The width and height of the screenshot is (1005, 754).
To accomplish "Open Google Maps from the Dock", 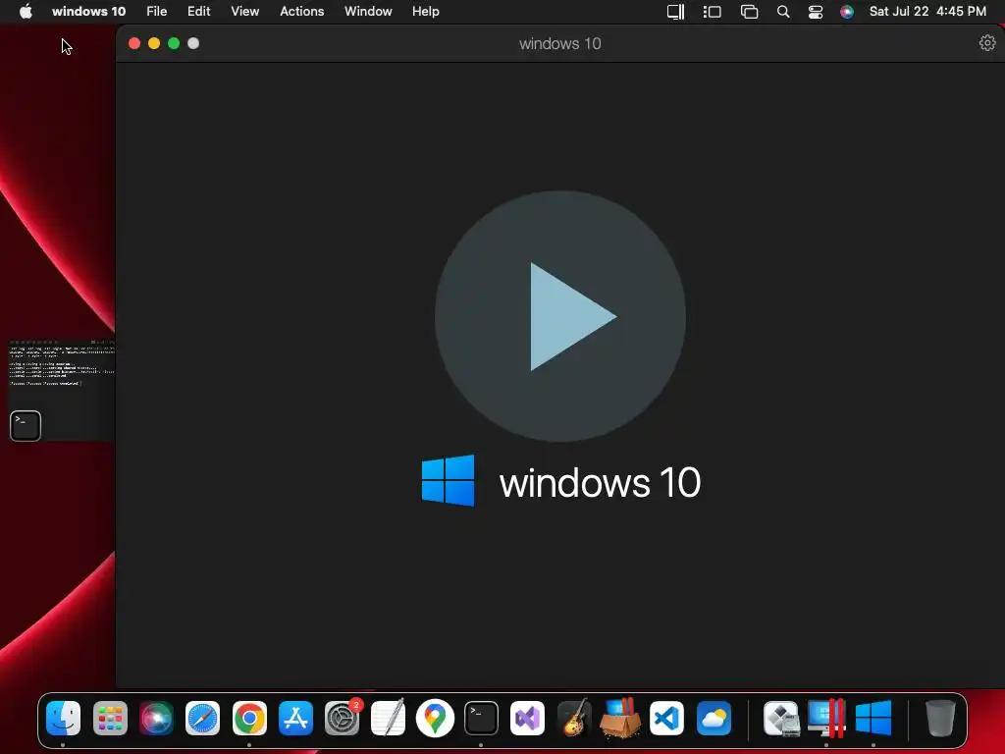I will pyautogui.click(x=435, y=718).
